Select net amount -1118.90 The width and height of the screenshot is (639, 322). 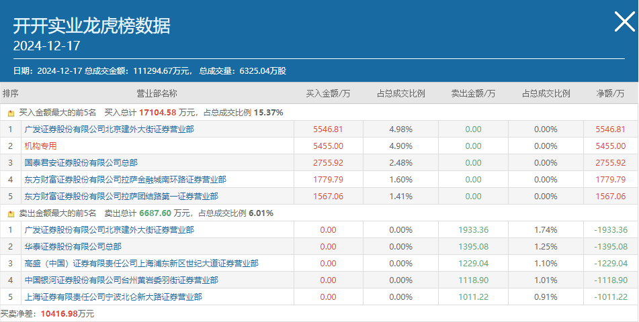pyautogui.click(x=611, y=280)
